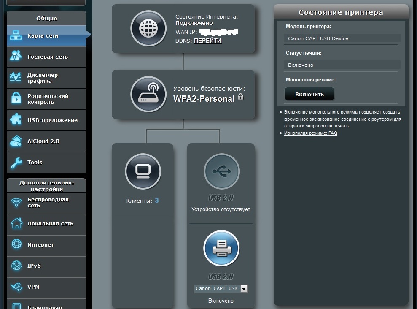417x309 pixels.
Task: Click the AiCloud 2.0 sidebar icon
Action: point(16,141)
